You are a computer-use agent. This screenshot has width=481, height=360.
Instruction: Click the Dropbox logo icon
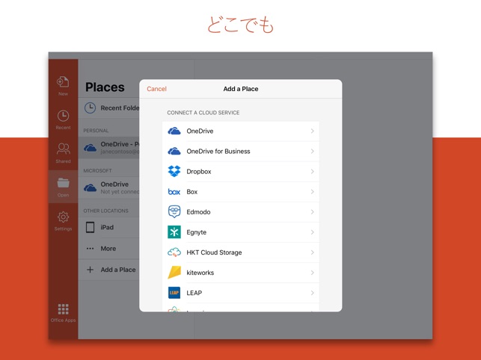pyautogui.click(x=174, y=171)
